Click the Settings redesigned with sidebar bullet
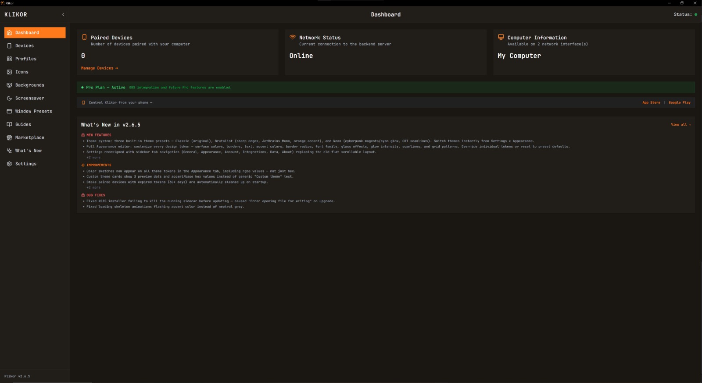This screenshot has height=383, width=702. coord(231,152)
